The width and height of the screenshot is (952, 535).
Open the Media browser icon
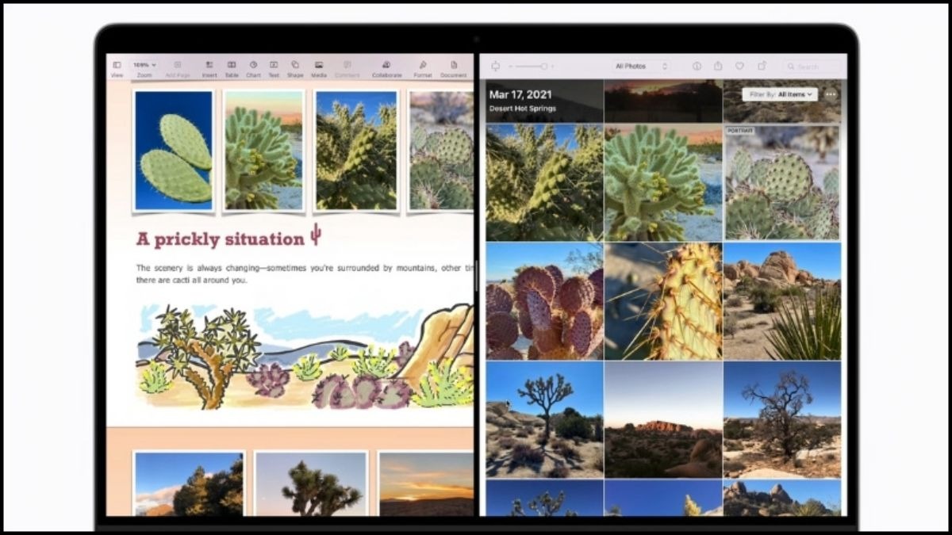click(318, 66)
